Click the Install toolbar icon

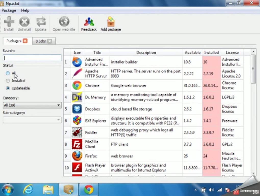point(9,22)
